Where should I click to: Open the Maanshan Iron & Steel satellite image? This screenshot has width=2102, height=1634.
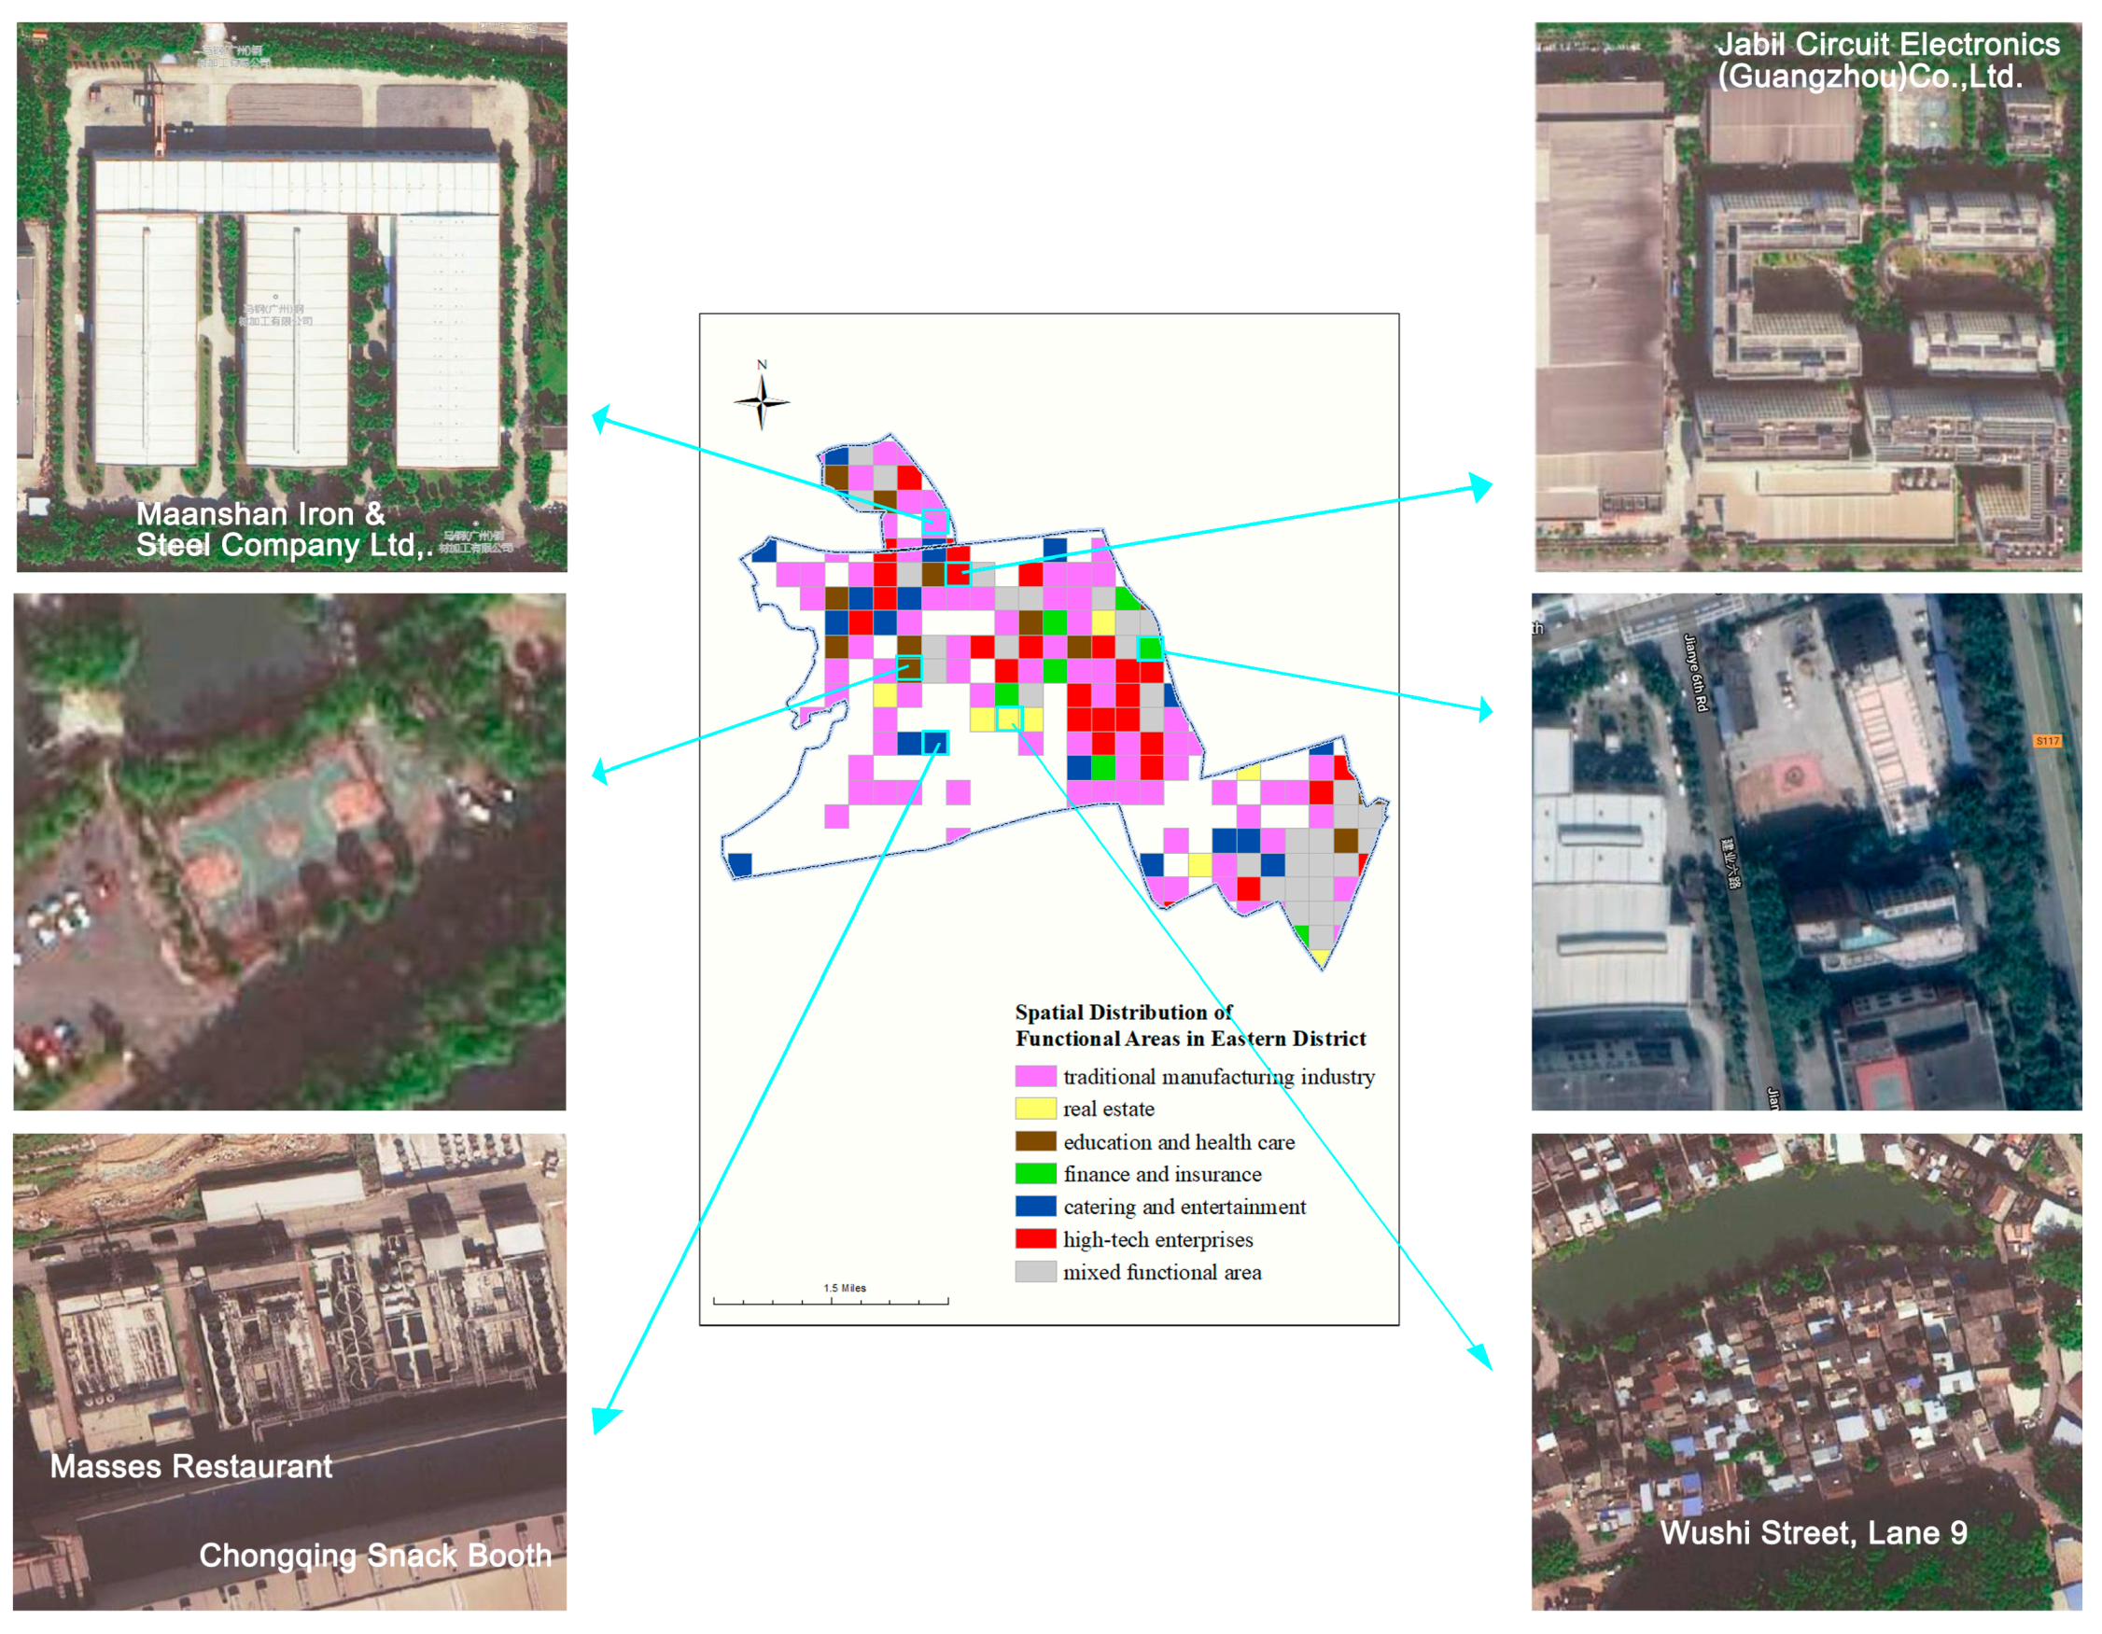coord(291,297)
